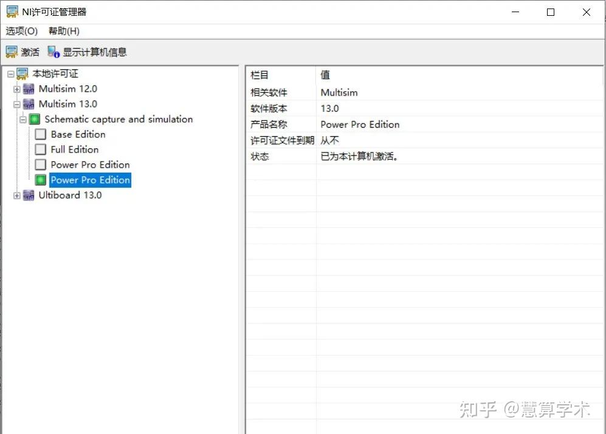The height and width of the screenshot is (434, 606).
Task: Open the 帮助(H) menu
Action: pos(63,31)
